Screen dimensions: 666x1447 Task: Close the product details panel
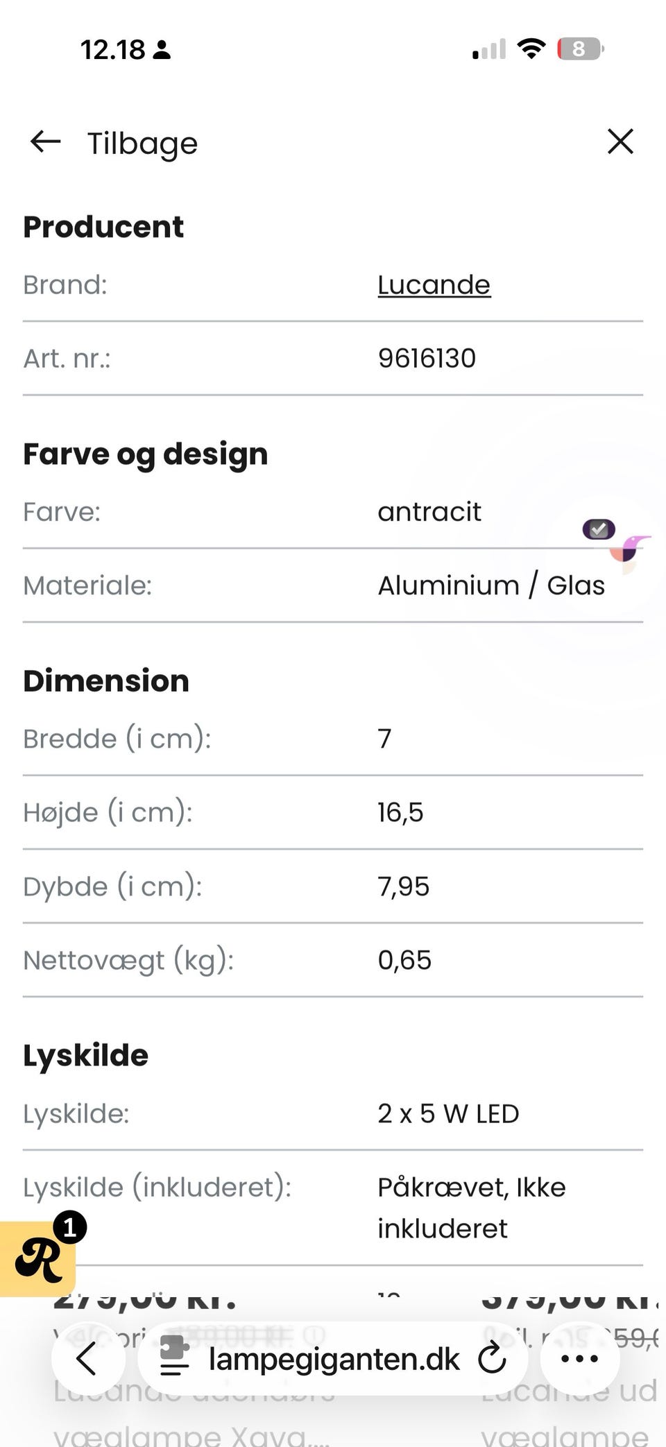(620, 142)
